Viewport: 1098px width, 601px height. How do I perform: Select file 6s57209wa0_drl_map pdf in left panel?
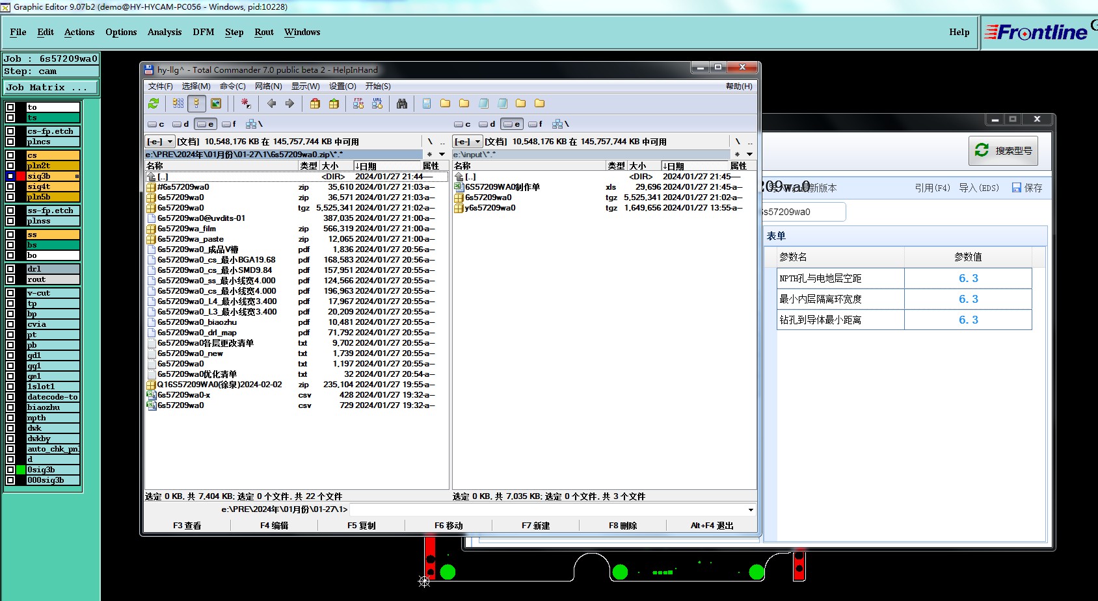pos(296,333)
